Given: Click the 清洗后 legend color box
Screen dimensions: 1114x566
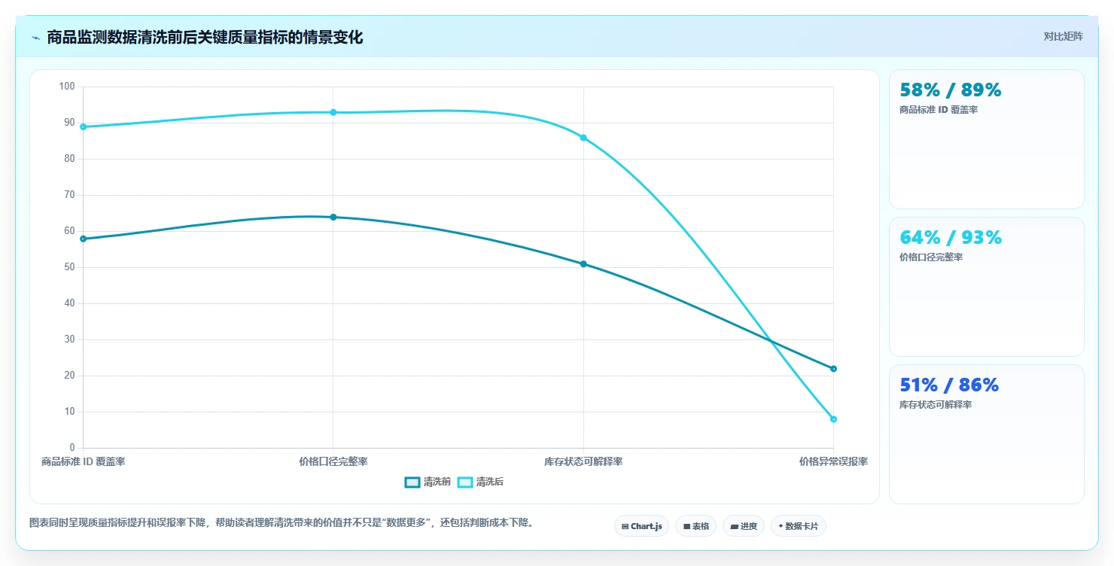Looking at the screenshot, I should click(x=465, y=482).
